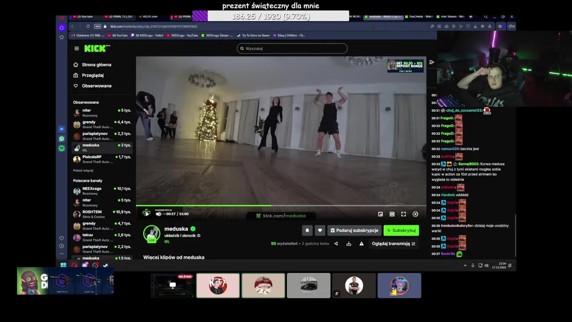Open the Kick hamburger menu
The width and height of the screenshot is (572, 322).
pos(76,48)
